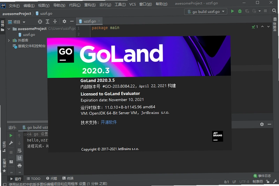Click the UTF-8 encoding status entry
Screen dimensions: 279x186
(244, 182)
